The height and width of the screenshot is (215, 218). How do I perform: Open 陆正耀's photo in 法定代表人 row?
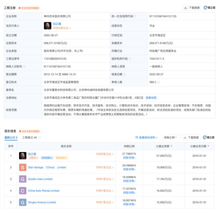pyautogui.click(x=47, y=26)
